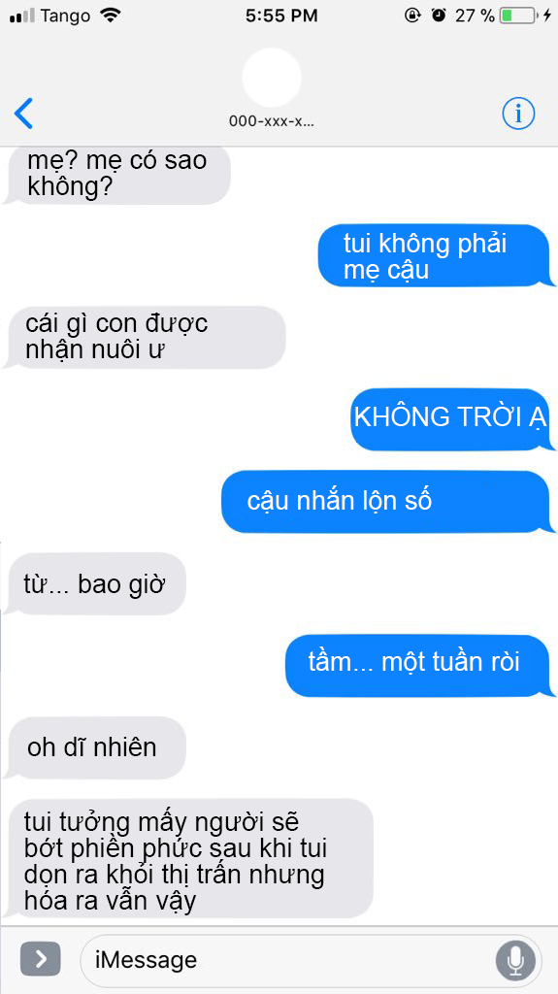Select the 000-xxx-x... contact name label
This screenshot has width=558, height=994.
tap(272, 121)
